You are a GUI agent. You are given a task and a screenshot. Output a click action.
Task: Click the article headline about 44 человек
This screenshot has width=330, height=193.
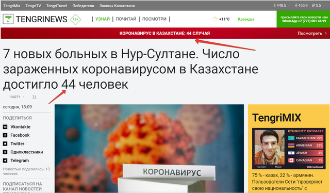130,69
